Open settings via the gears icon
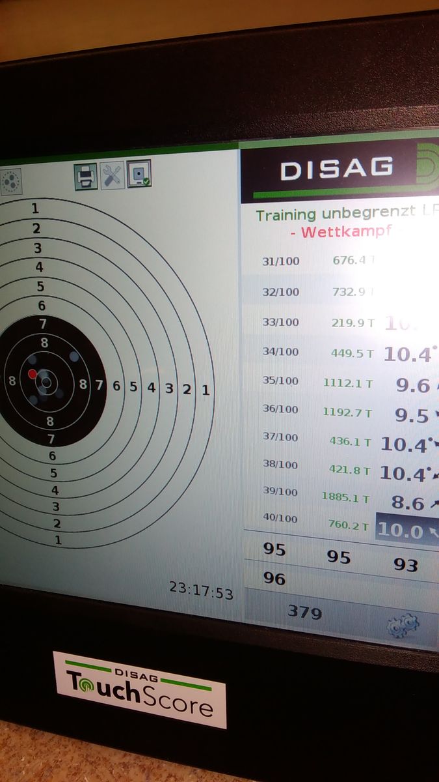439x782 pixels. [x=403, y=626]
